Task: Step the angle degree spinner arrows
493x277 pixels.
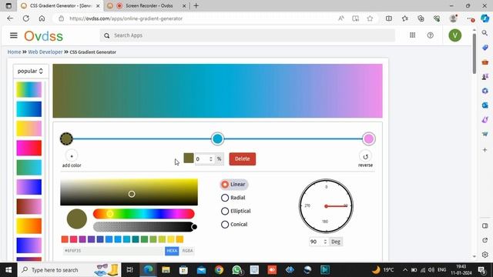Action: pos(325,242)
